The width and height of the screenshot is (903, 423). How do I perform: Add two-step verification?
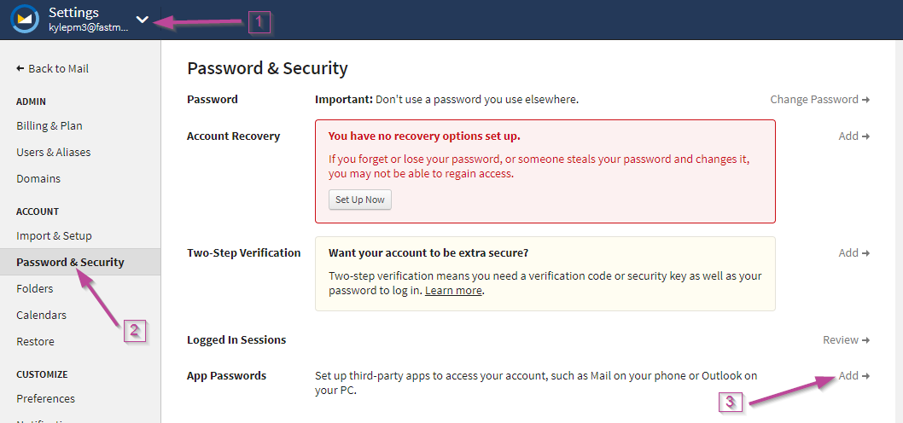click(853, 253)
